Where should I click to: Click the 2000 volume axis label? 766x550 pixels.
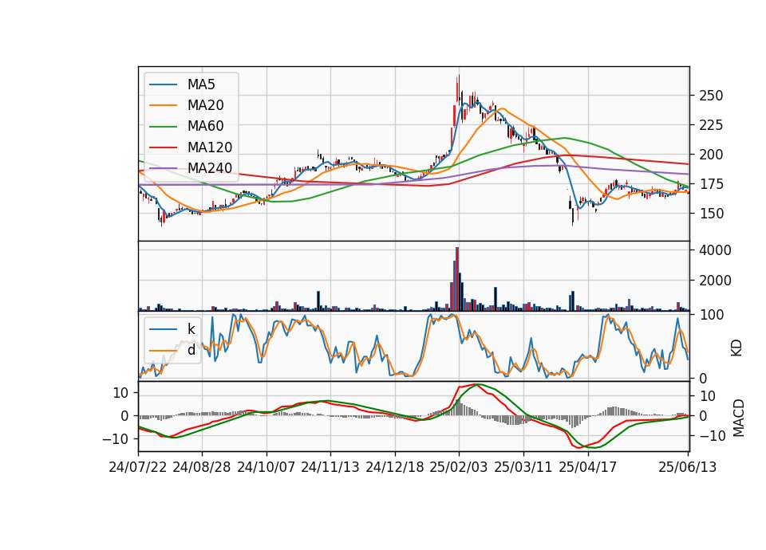pyautogui.click(x=715, y=281)
